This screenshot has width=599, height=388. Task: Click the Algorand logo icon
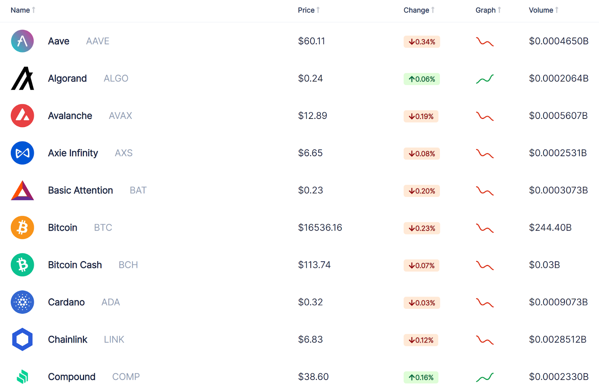[x=22, y=78]
